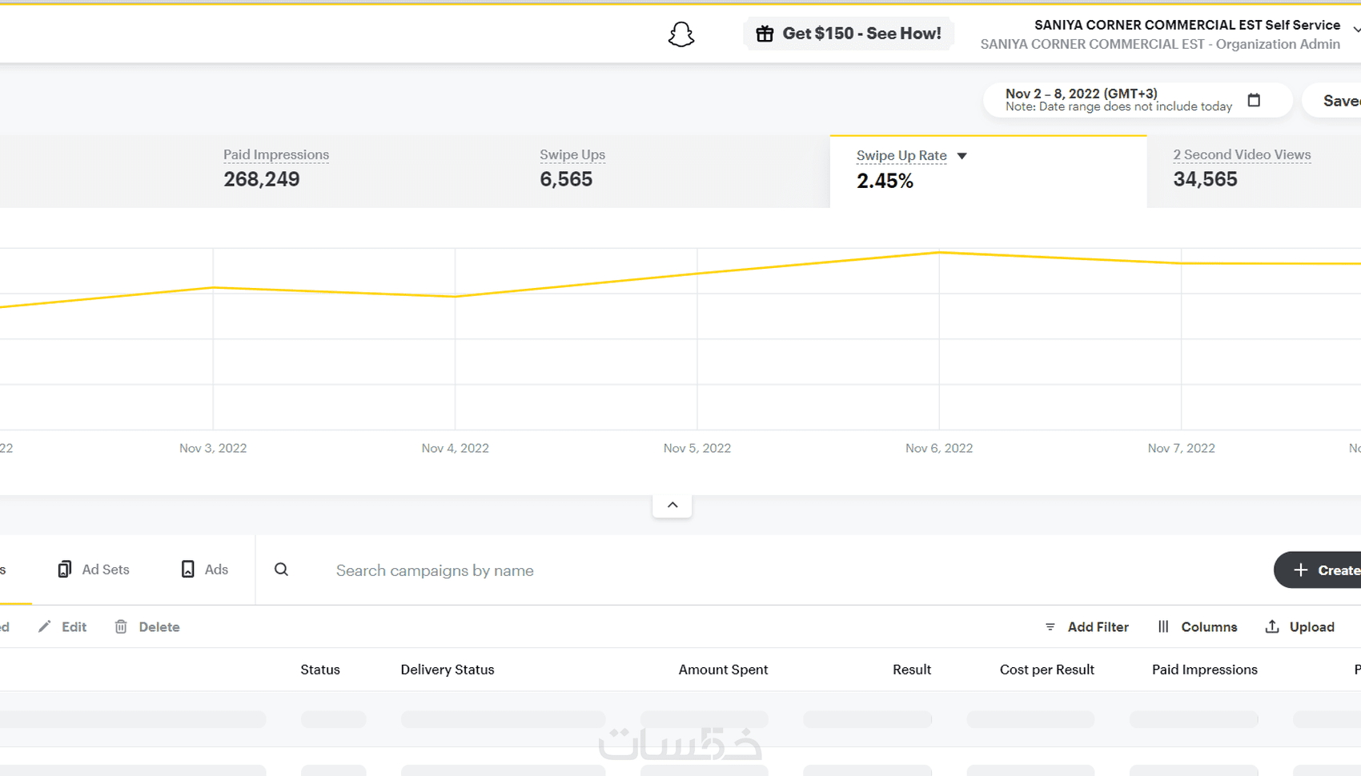The image size is (1361, 776).
Task: Click the Nov 6, 2022 peak point on the chart
Action: click(939, 253)
